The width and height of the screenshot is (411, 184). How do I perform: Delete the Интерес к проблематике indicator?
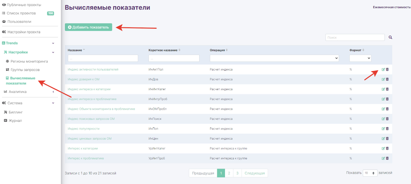coord(387,158)
